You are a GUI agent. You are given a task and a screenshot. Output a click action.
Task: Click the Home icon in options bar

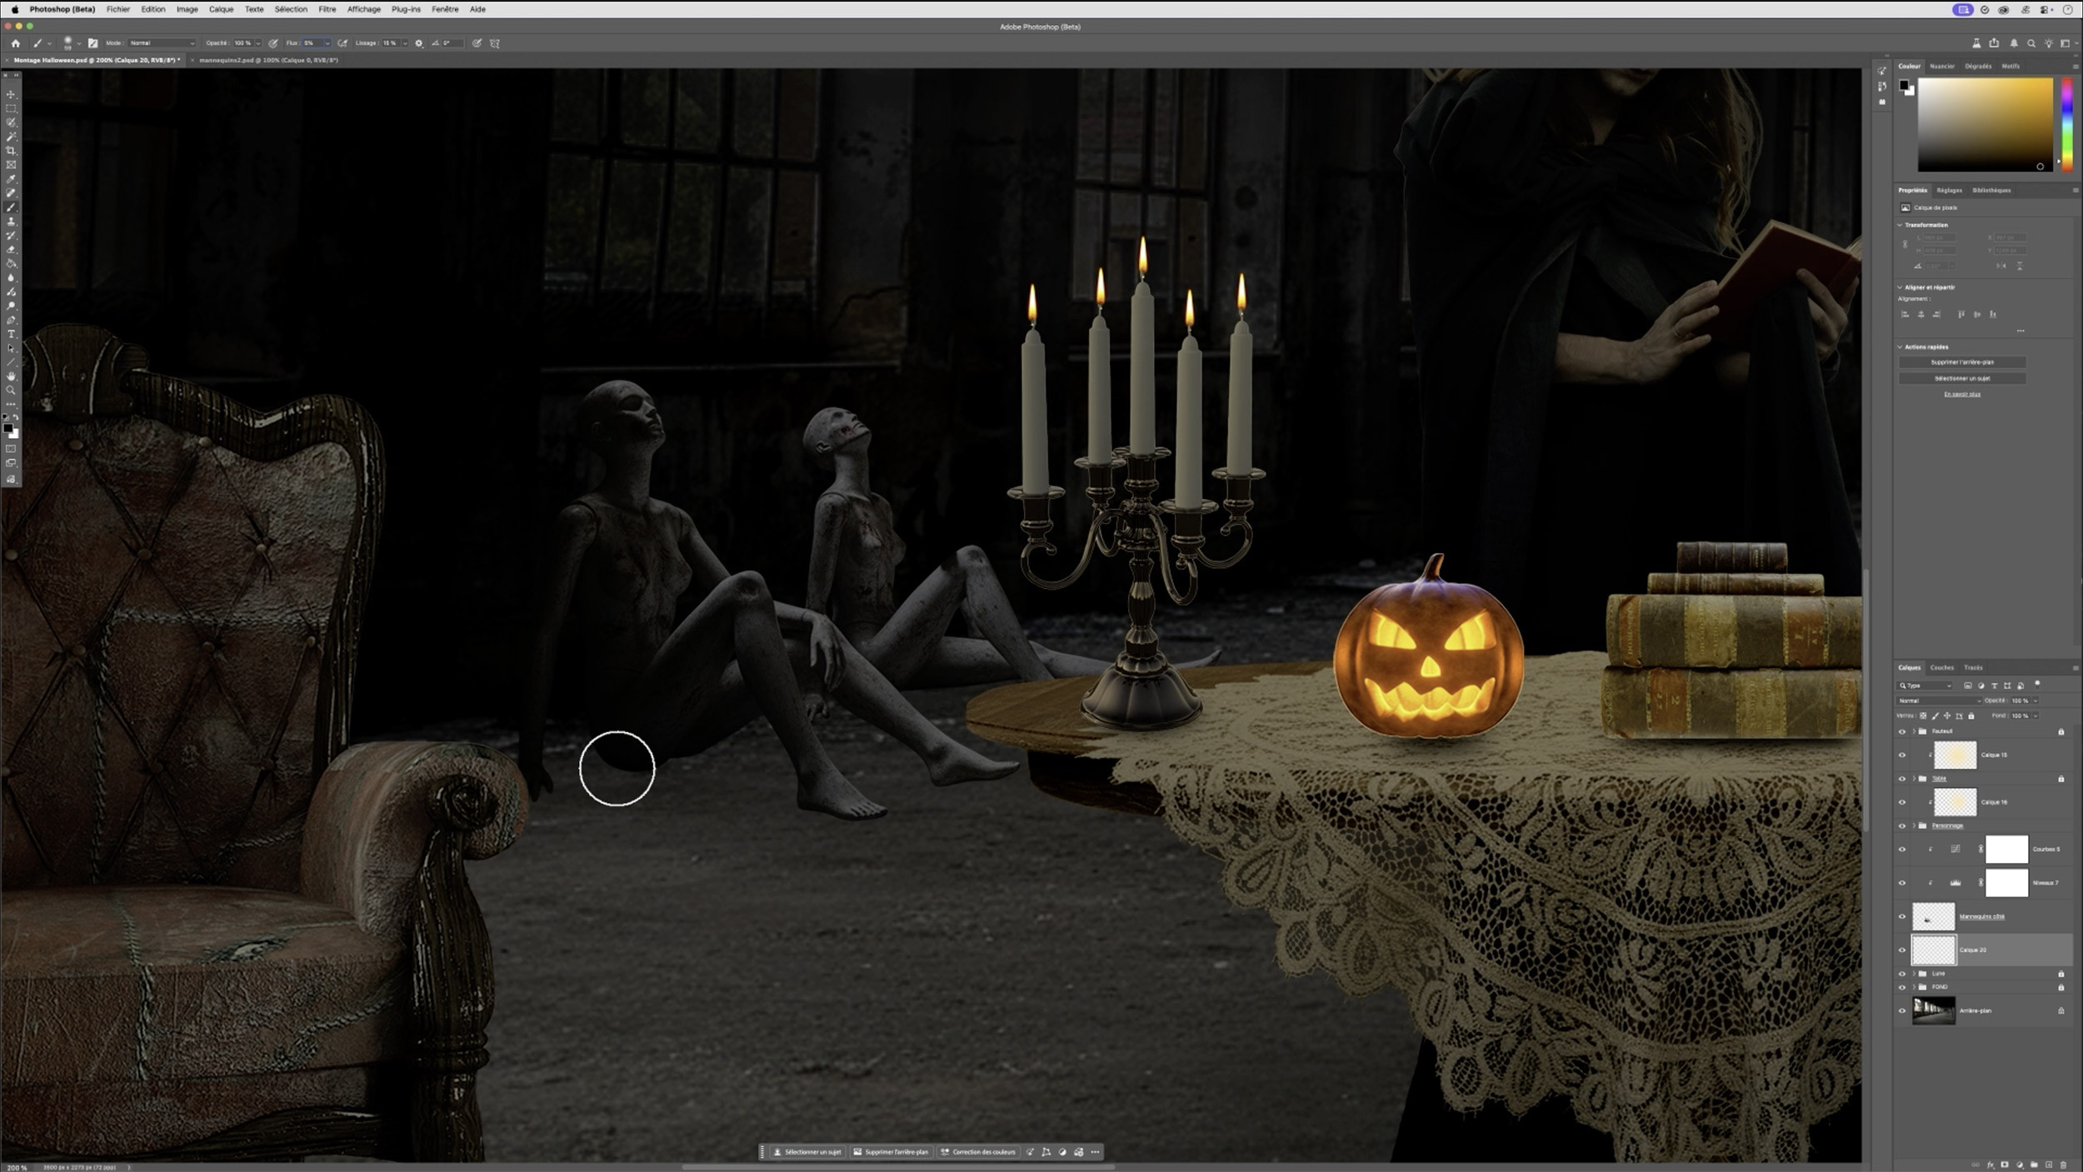(x=15, y=43)
